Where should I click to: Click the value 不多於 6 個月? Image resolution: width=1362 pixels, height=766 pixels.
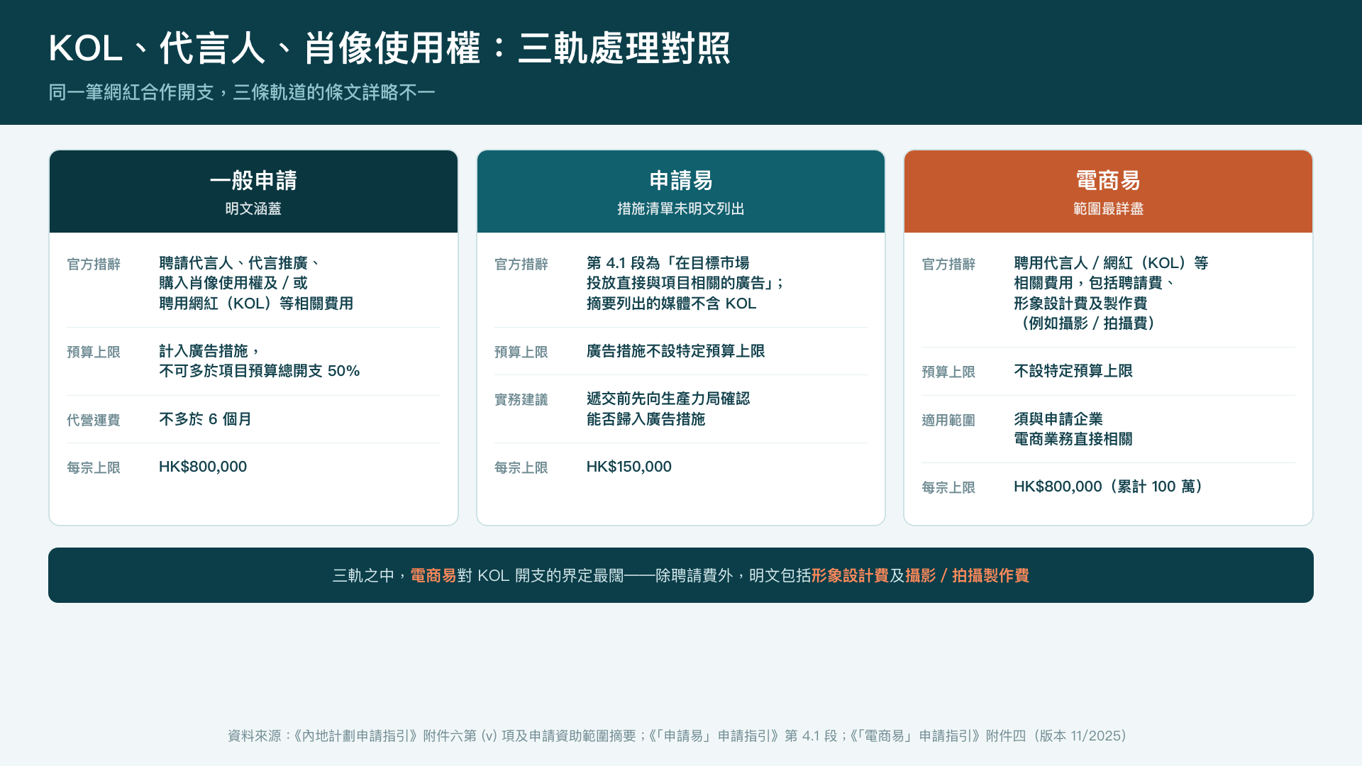206,419
